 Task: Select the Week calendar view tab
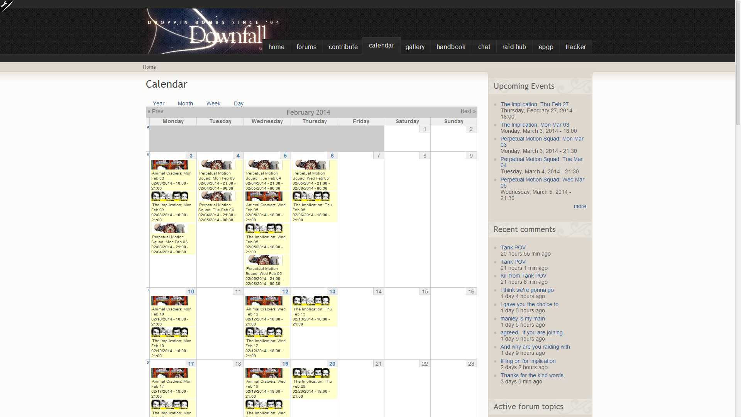[x=212, y=103]
